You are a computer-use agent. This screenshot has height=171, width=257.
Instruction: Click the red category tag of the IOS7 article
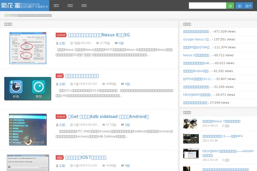pos(60,157)
